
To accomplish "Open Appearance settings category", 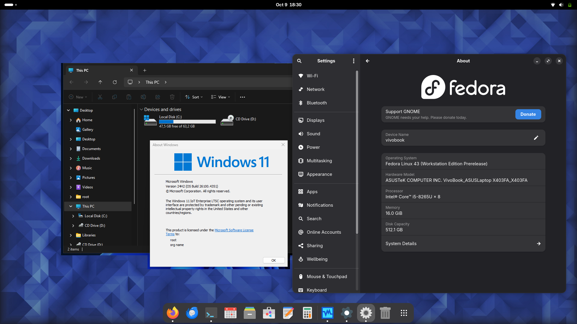I will click(x=319, y=174).
